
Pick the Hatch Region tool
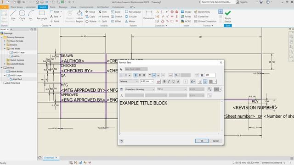tap(79, 16)
